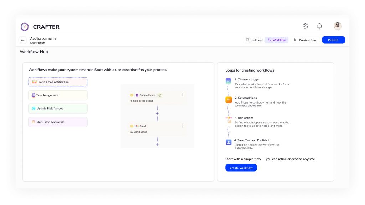Add a step after Gmail Send Email

click(157, 144)
